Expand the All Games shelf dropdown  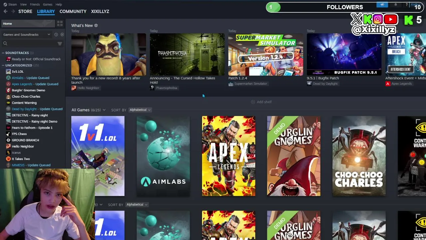point(104,110)
